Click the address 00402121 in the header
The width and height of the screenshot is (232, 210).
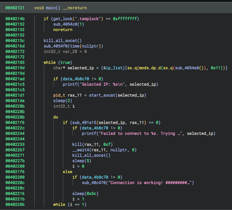coord(15,8)
